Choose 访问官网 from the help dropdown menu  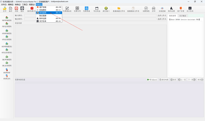tap(49, 13)
